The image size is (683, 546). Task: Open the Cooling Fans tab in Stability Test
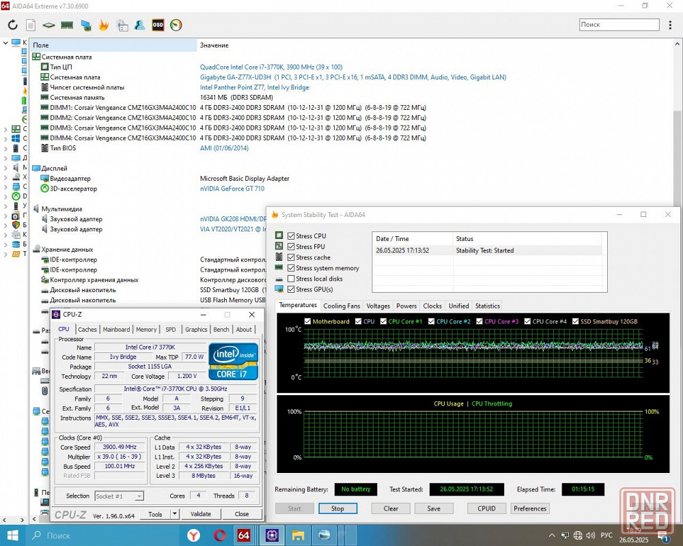pyautogui.click(x=341, y=306)
